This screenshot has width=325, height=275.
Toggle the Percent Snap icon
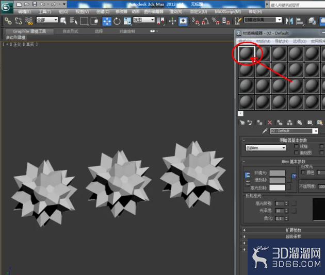point(216,21)
